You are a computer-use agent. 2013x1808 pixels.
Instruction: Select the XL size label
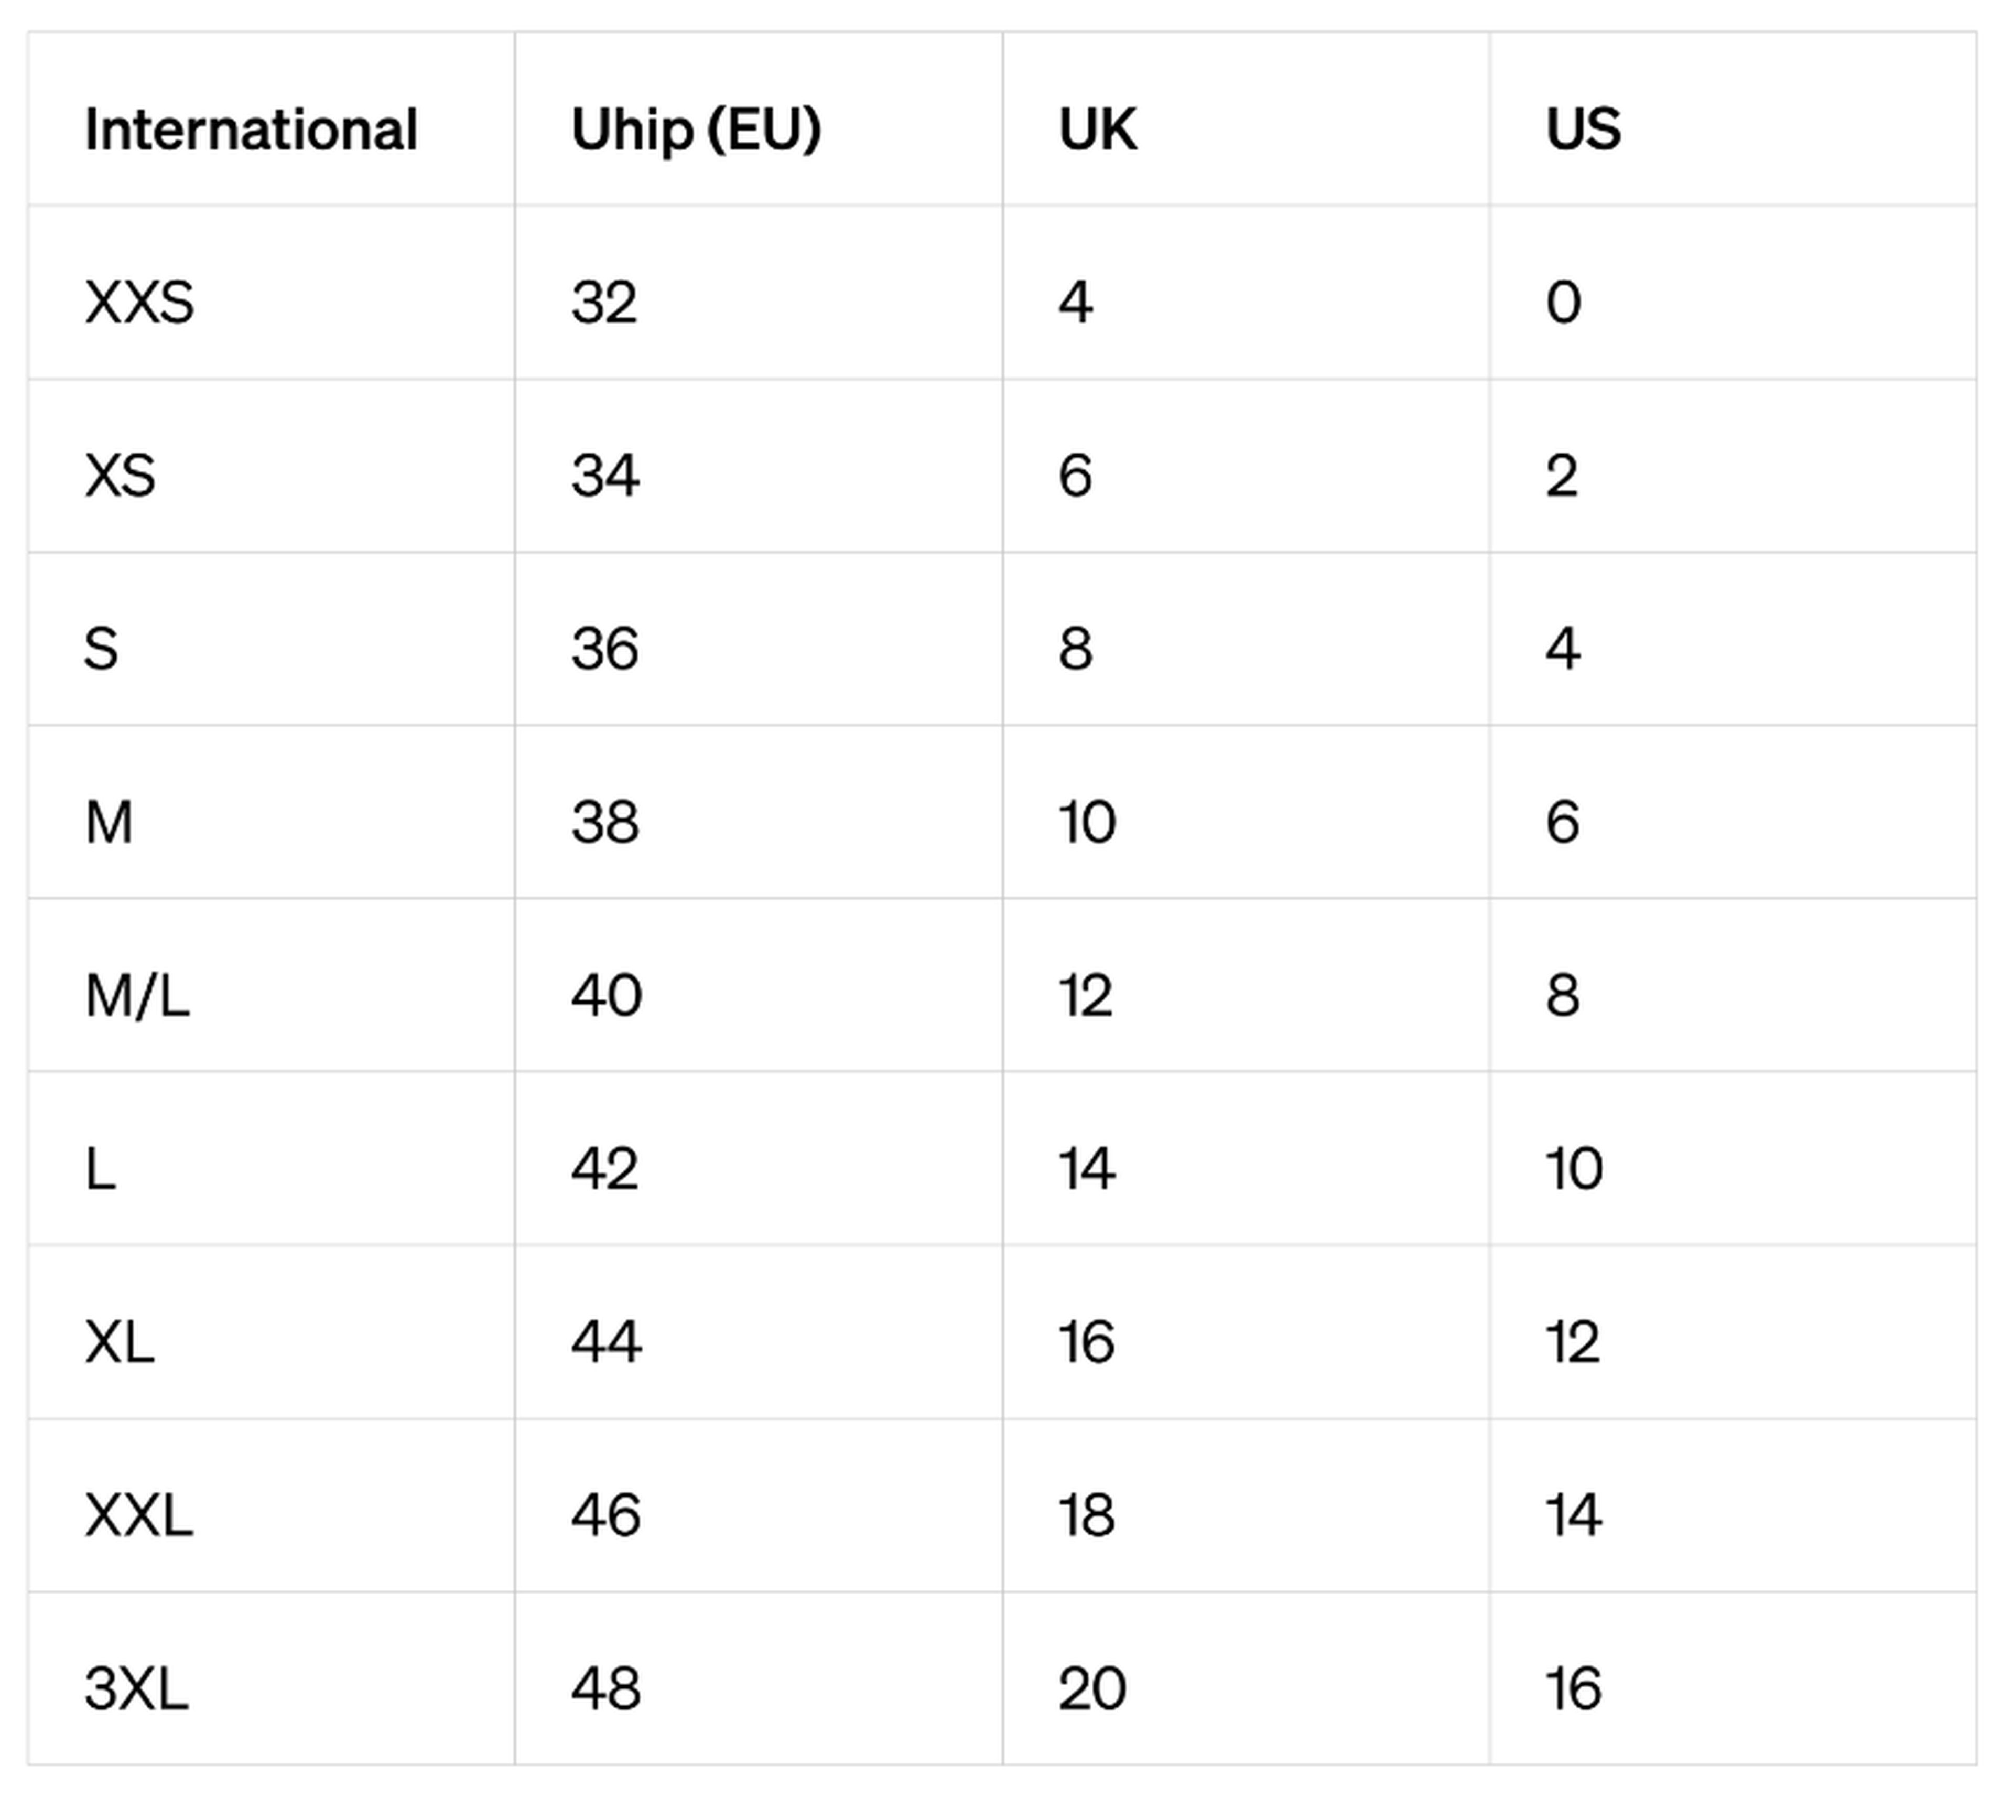click(x=119, y=1342)
